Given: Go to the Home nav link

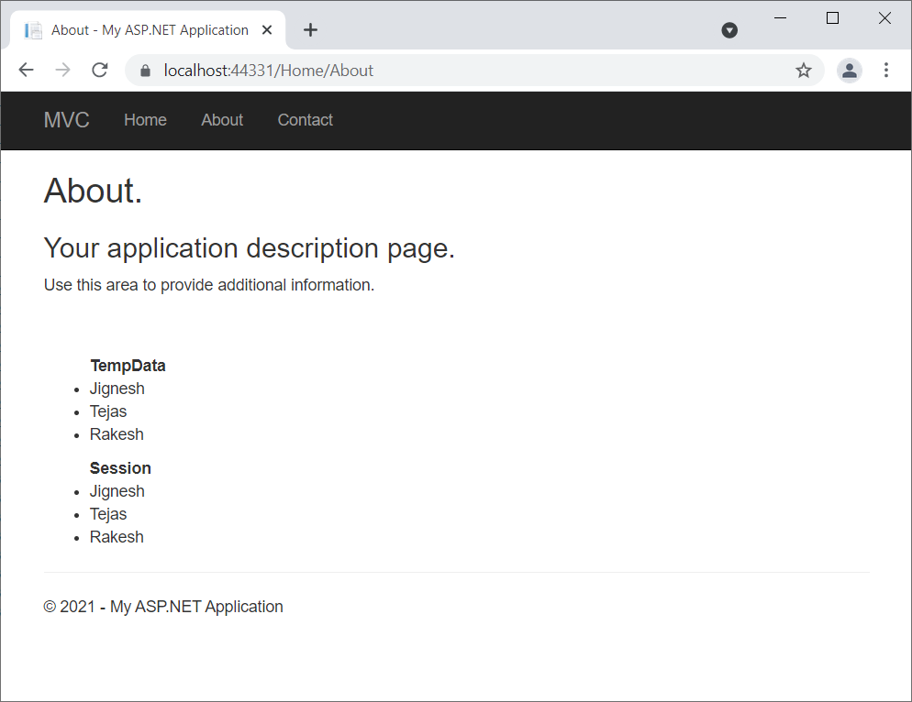Looking at the screenshot, I should click(145, 120).
